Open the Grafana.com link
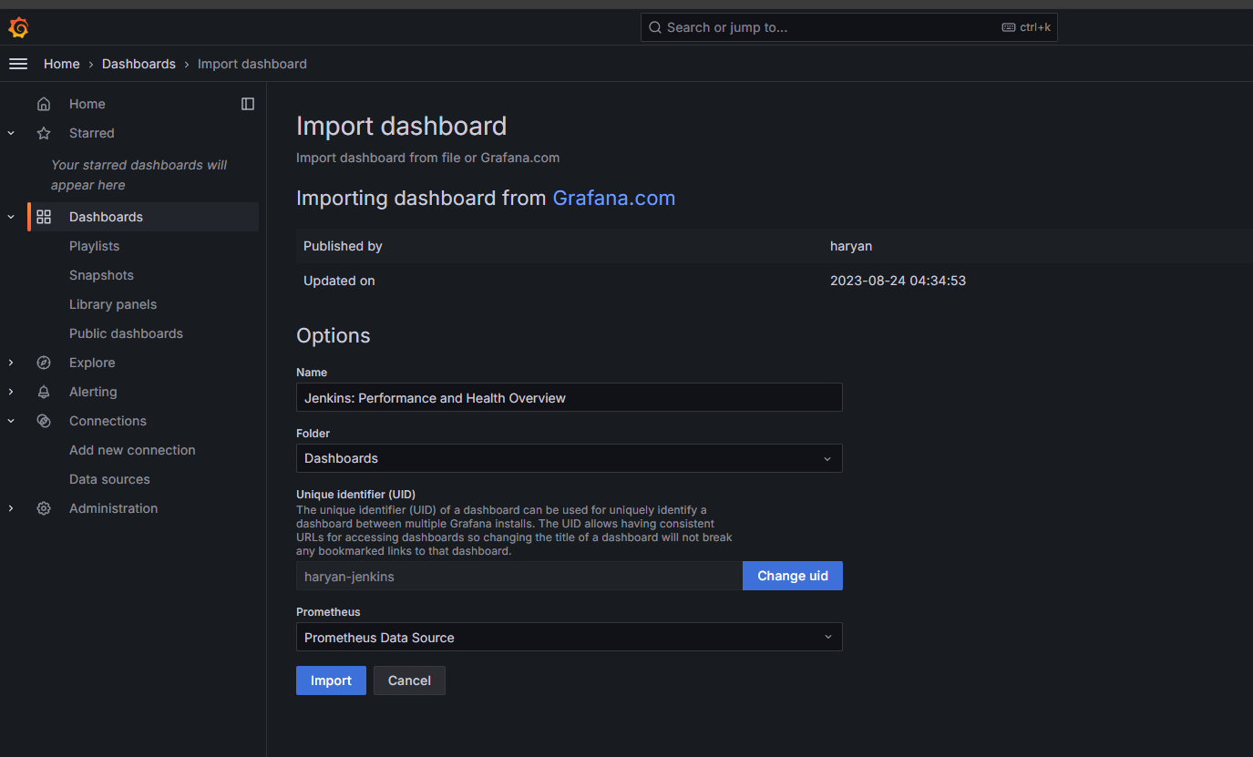The width and height of the screenshot is (1253, 757). pos(613,198)
